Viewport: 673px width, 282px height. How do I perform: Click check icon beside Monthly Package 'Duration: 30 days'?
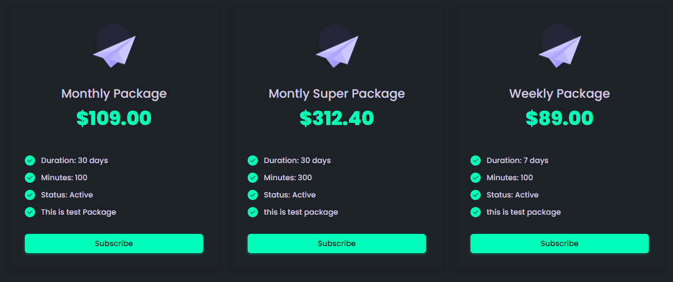[x=30, y=160]
